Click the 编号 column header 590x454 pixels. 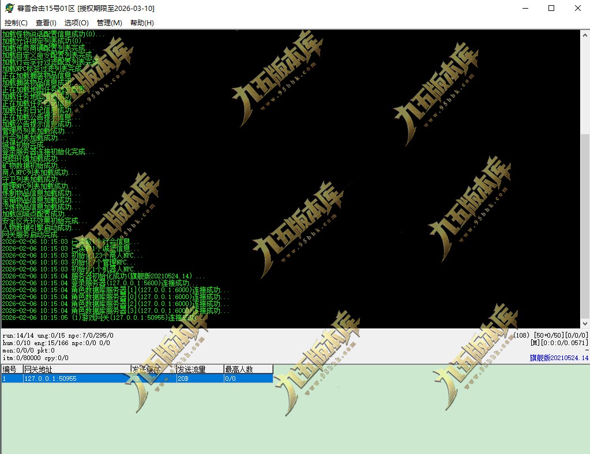tap(12, 369)
